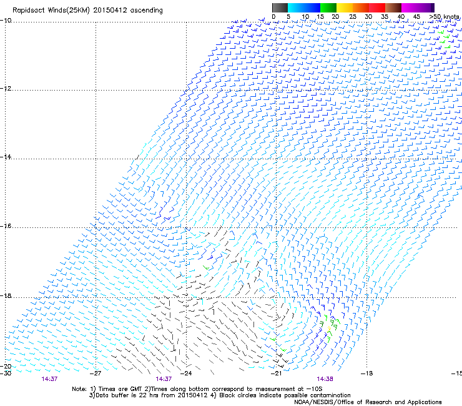Choose the cyan-to-blue 5–15 knots gradient segment
Image resolution: width=462 pixels, height=406 pixels.
click(x=304, y=7)
